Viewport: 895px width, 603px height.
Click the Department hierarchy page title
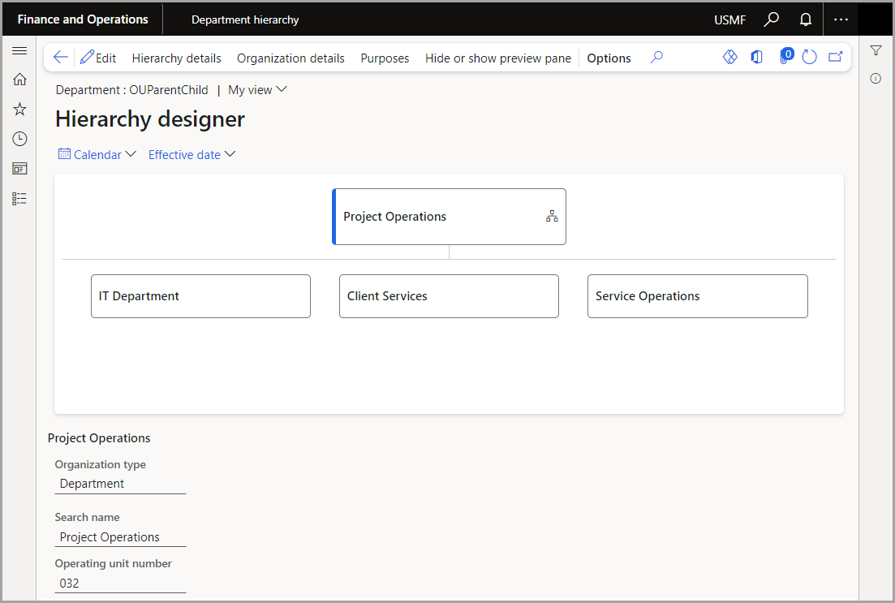[245, 20]
